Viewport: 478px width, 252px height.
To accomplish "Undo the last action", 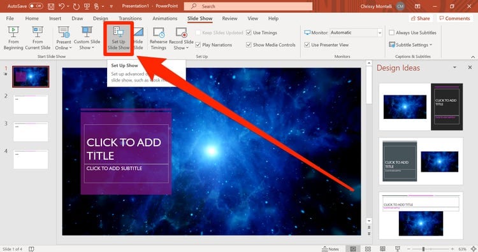I will (61, 6).
